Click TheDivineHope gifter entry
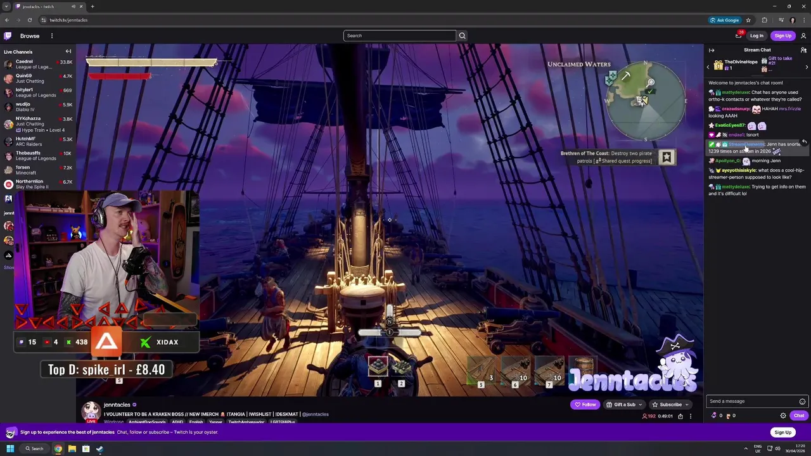The width and height of the screenshot is (811, 456). (x=736, y=65)
